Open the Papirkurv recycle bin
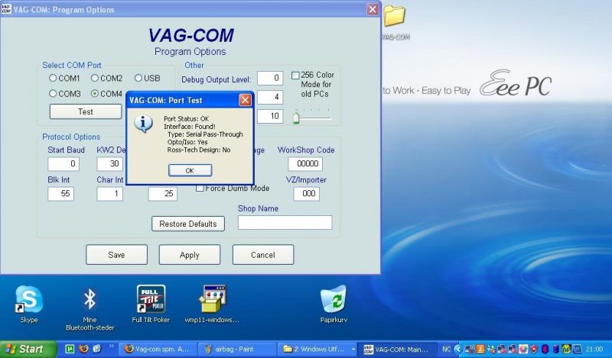Viewport: 612px width, 358px height. tap(334, 299)
